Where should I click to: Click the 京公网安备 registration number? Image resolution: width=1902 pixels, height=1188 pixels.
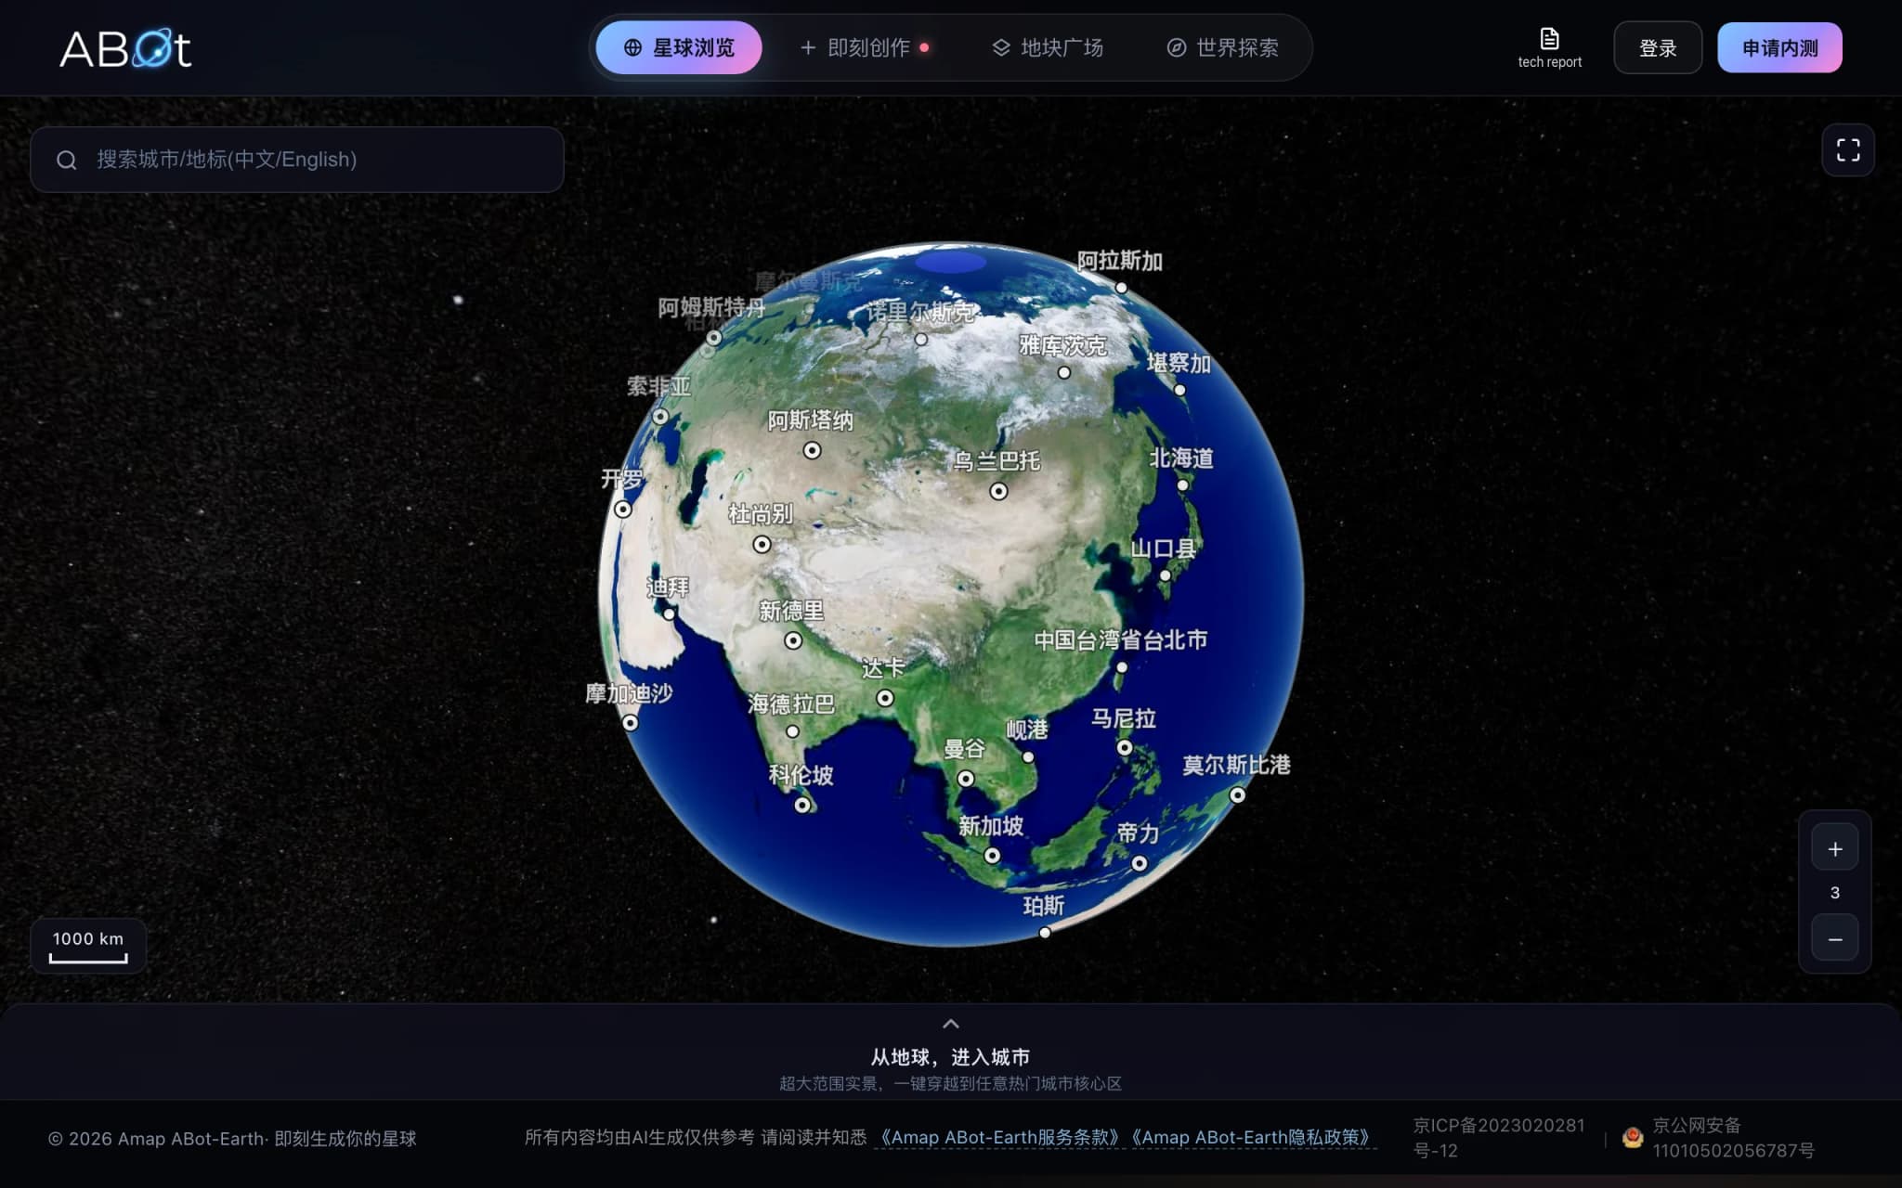pyautogui.click(x=1733, y=1138)
